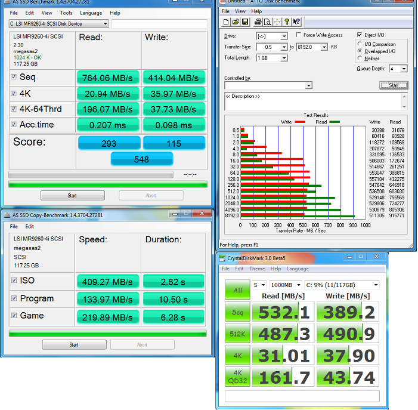Click the Print Preview icon in ATTO toolbar
418x410 pixels.
tap(267, 22)
